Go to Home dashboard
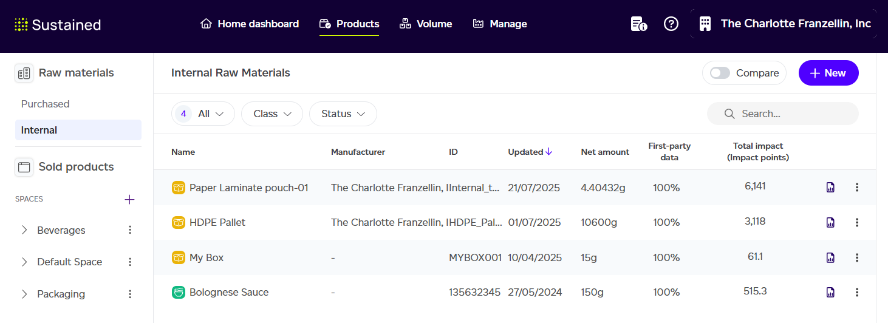888x323 pixels. tap(250, 24)
